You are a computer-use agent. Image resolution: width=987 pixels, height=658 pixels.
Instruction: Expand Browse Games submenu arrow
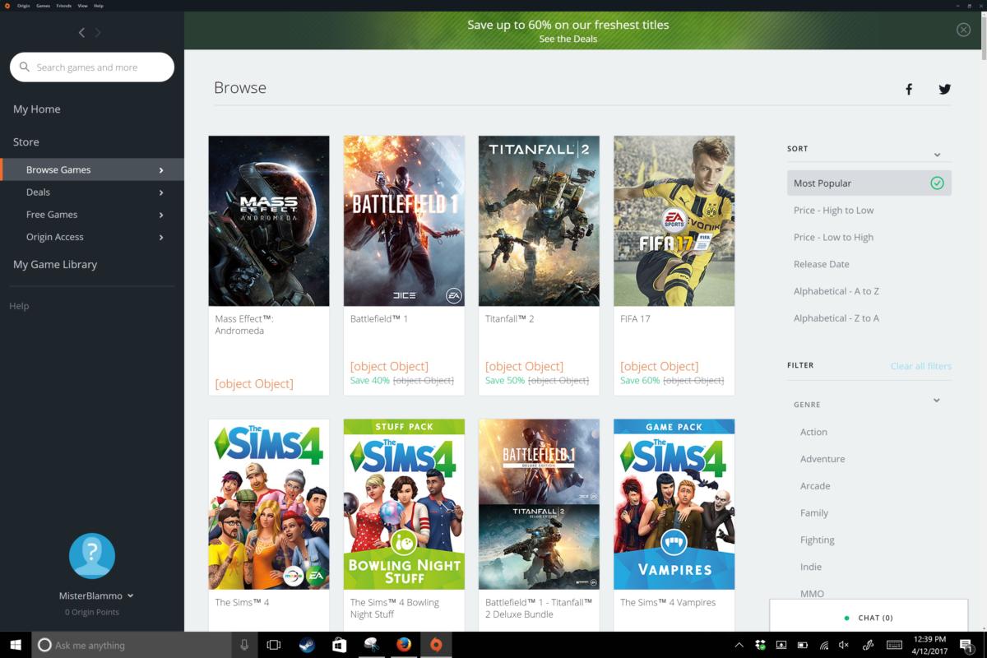click(161, 170)
